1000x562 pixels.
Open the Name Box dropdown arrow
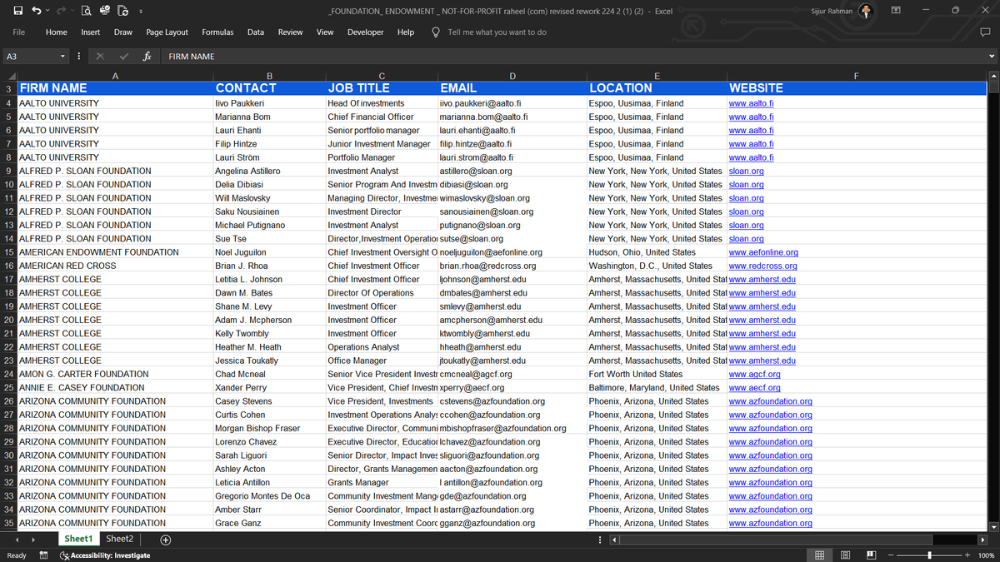62,56
